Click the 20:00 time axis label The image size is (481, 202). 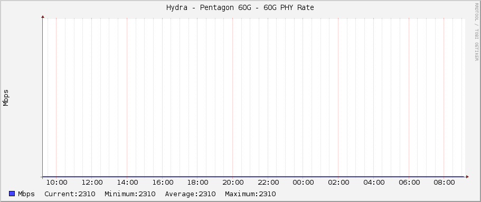[x=233, y=183]
